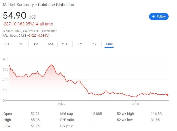Click the Market Summary breadcrumb
The width and height of the screenshot is (177, 131).
click(x=18, y=5)
